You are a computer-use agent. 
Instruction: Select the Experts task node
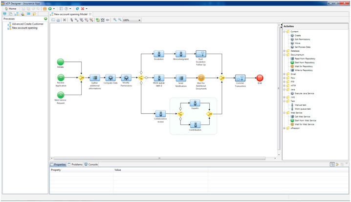pos(195,103)
